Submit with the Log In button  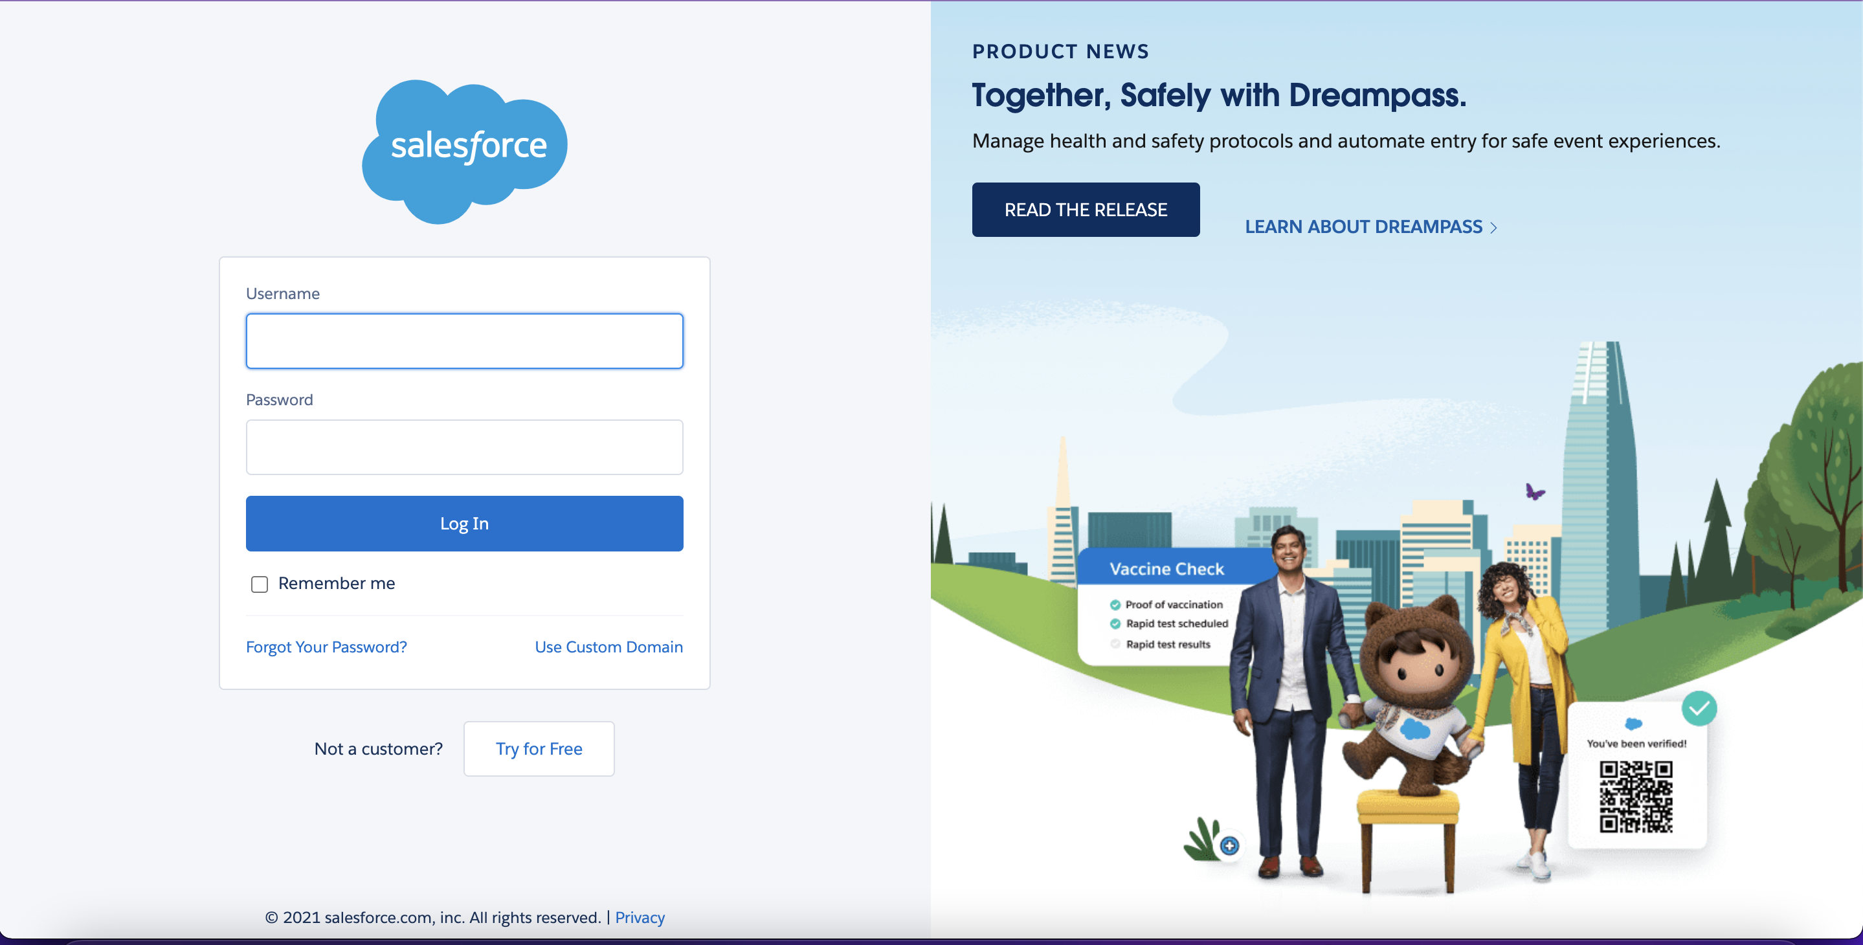464,524
